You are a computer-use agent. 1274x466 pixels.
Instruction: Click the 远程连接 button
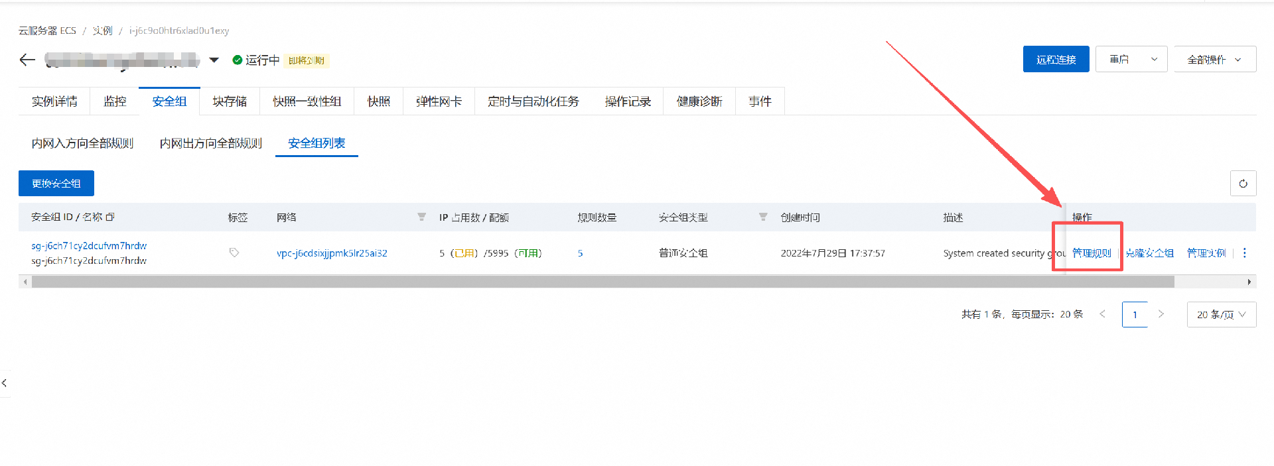pyautogui.click(x=1056, y=60)
